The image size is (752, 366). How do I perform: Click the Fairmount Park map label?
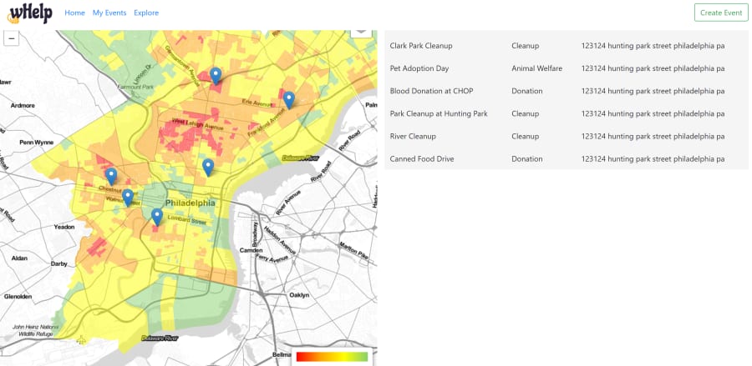(x=135, y=87)
